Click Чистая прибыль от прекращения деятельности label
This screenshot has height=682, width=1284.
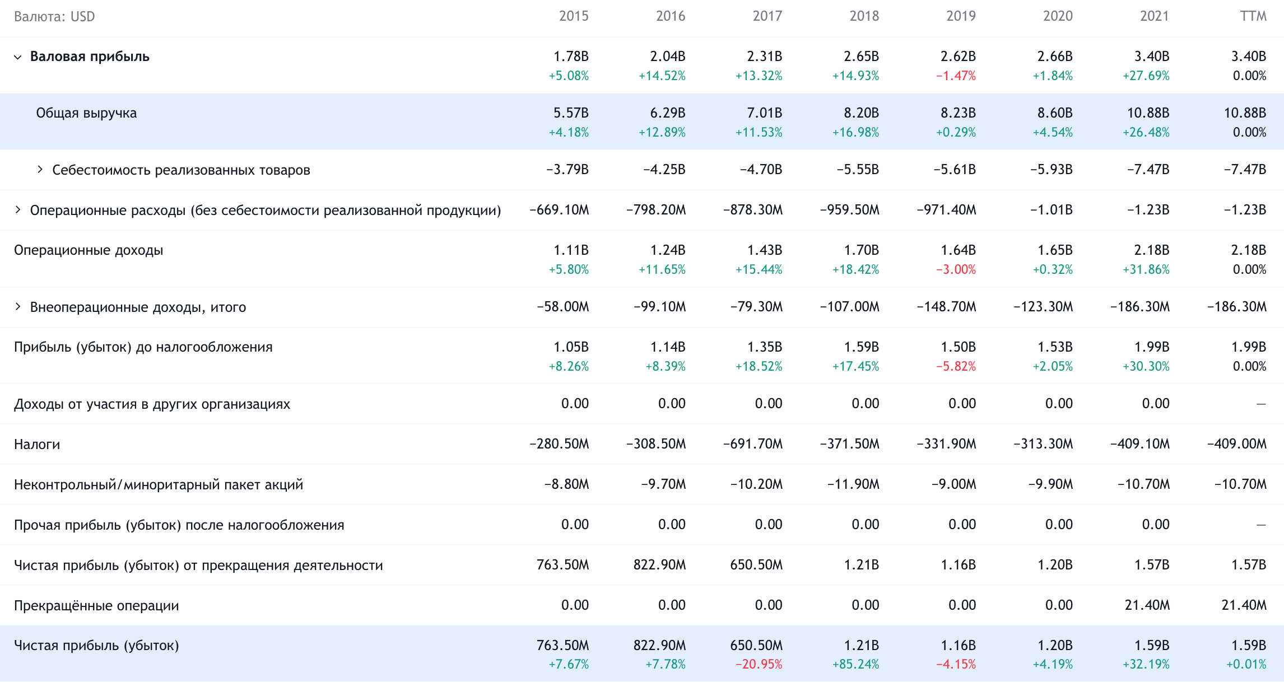(198, 566)
